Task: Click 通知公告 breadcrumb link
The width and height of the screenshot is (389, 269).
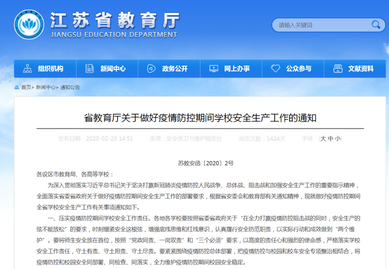Action: (70, 87)
